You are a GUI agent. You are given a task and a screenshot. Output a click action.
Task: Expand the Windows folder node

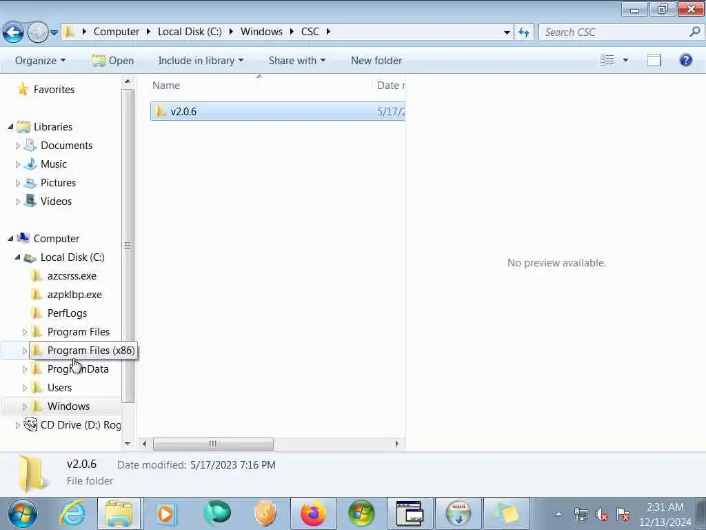pyautogui.click(x=25, y=406)
